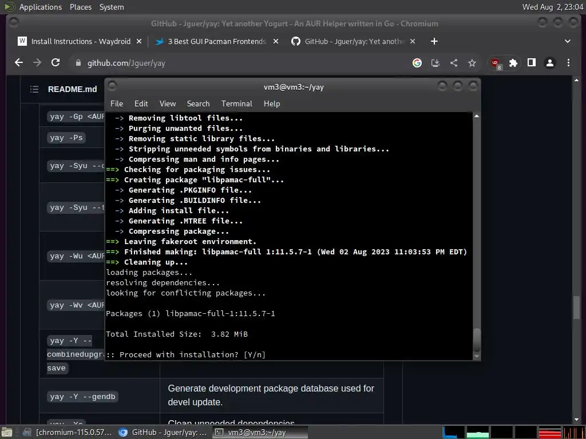Open the terminal Terminal menu
The width and height of the screenshot is (586, 439).
pyautogui.click(x=236, y=104)
